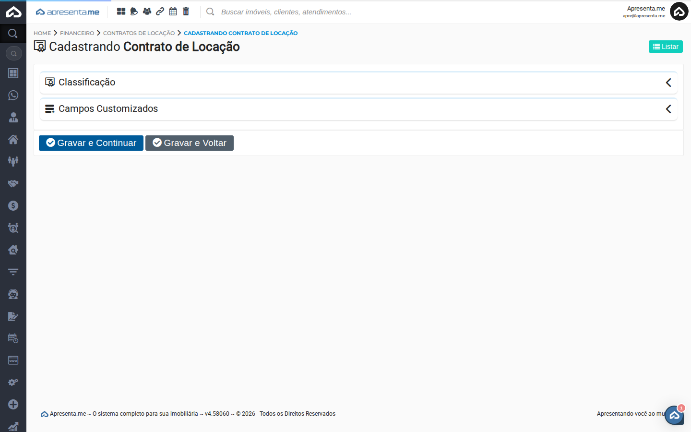Click the house icon in sidebar
The width and height of the screenshot is (691, 432).
tap(13, 140)
